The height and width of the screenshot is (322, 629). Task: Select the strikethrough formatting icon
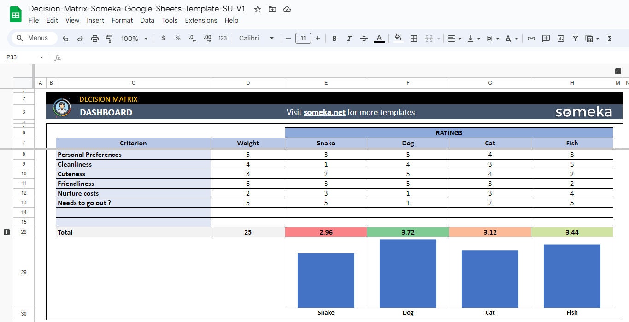coord(364,38)
